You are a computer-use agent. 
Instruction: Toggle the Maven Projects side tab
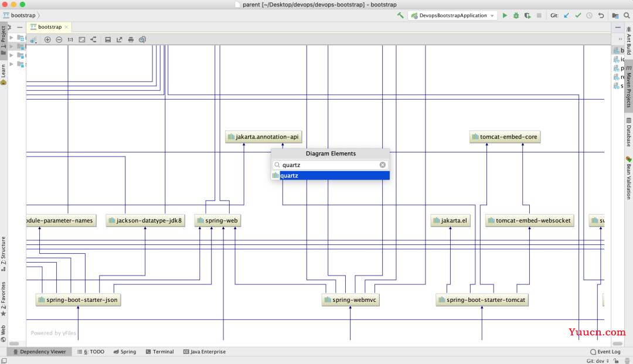tap(628, 87)
